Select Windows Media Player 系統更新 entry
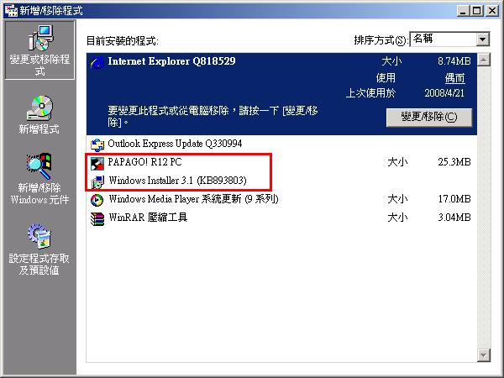Viewport: 504px width, 378px height. (x=281, y=200)
